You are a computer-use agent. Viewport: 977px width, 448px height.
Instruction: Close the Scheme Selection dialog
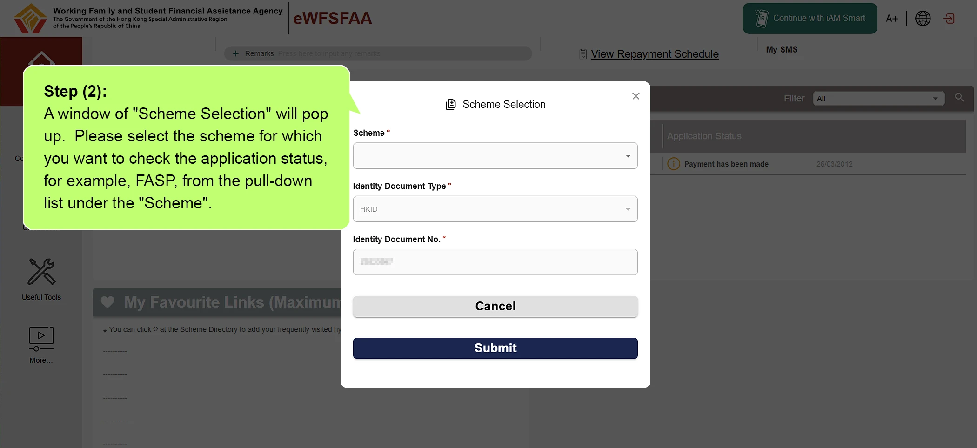pos(636,96)
